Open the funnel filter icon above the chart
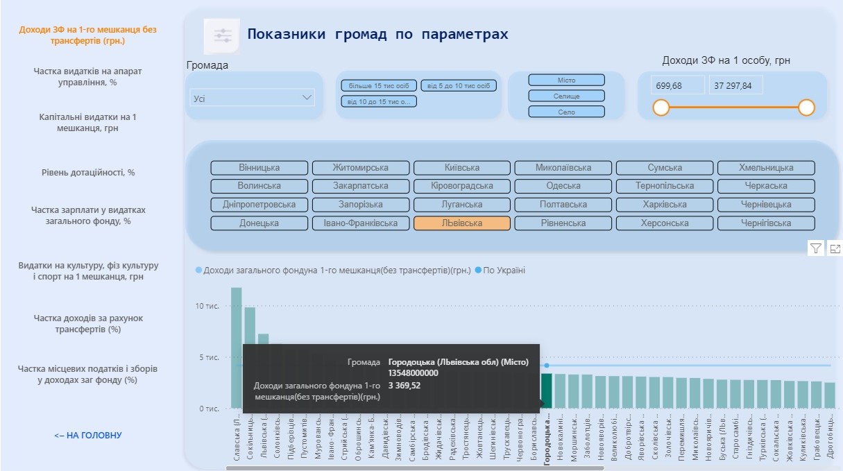Screen dimensions: 843x471 pos(816,249)
